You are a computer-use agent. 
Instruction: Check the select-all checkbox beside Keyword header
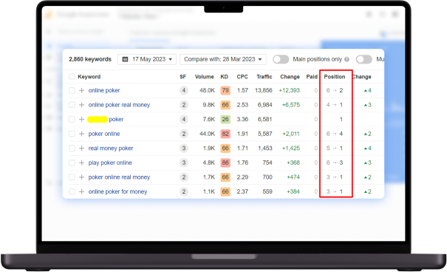tap(72, 76)
